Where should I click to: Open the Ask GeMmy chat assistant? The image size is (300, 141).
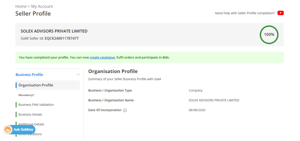(x=19, y=130)
